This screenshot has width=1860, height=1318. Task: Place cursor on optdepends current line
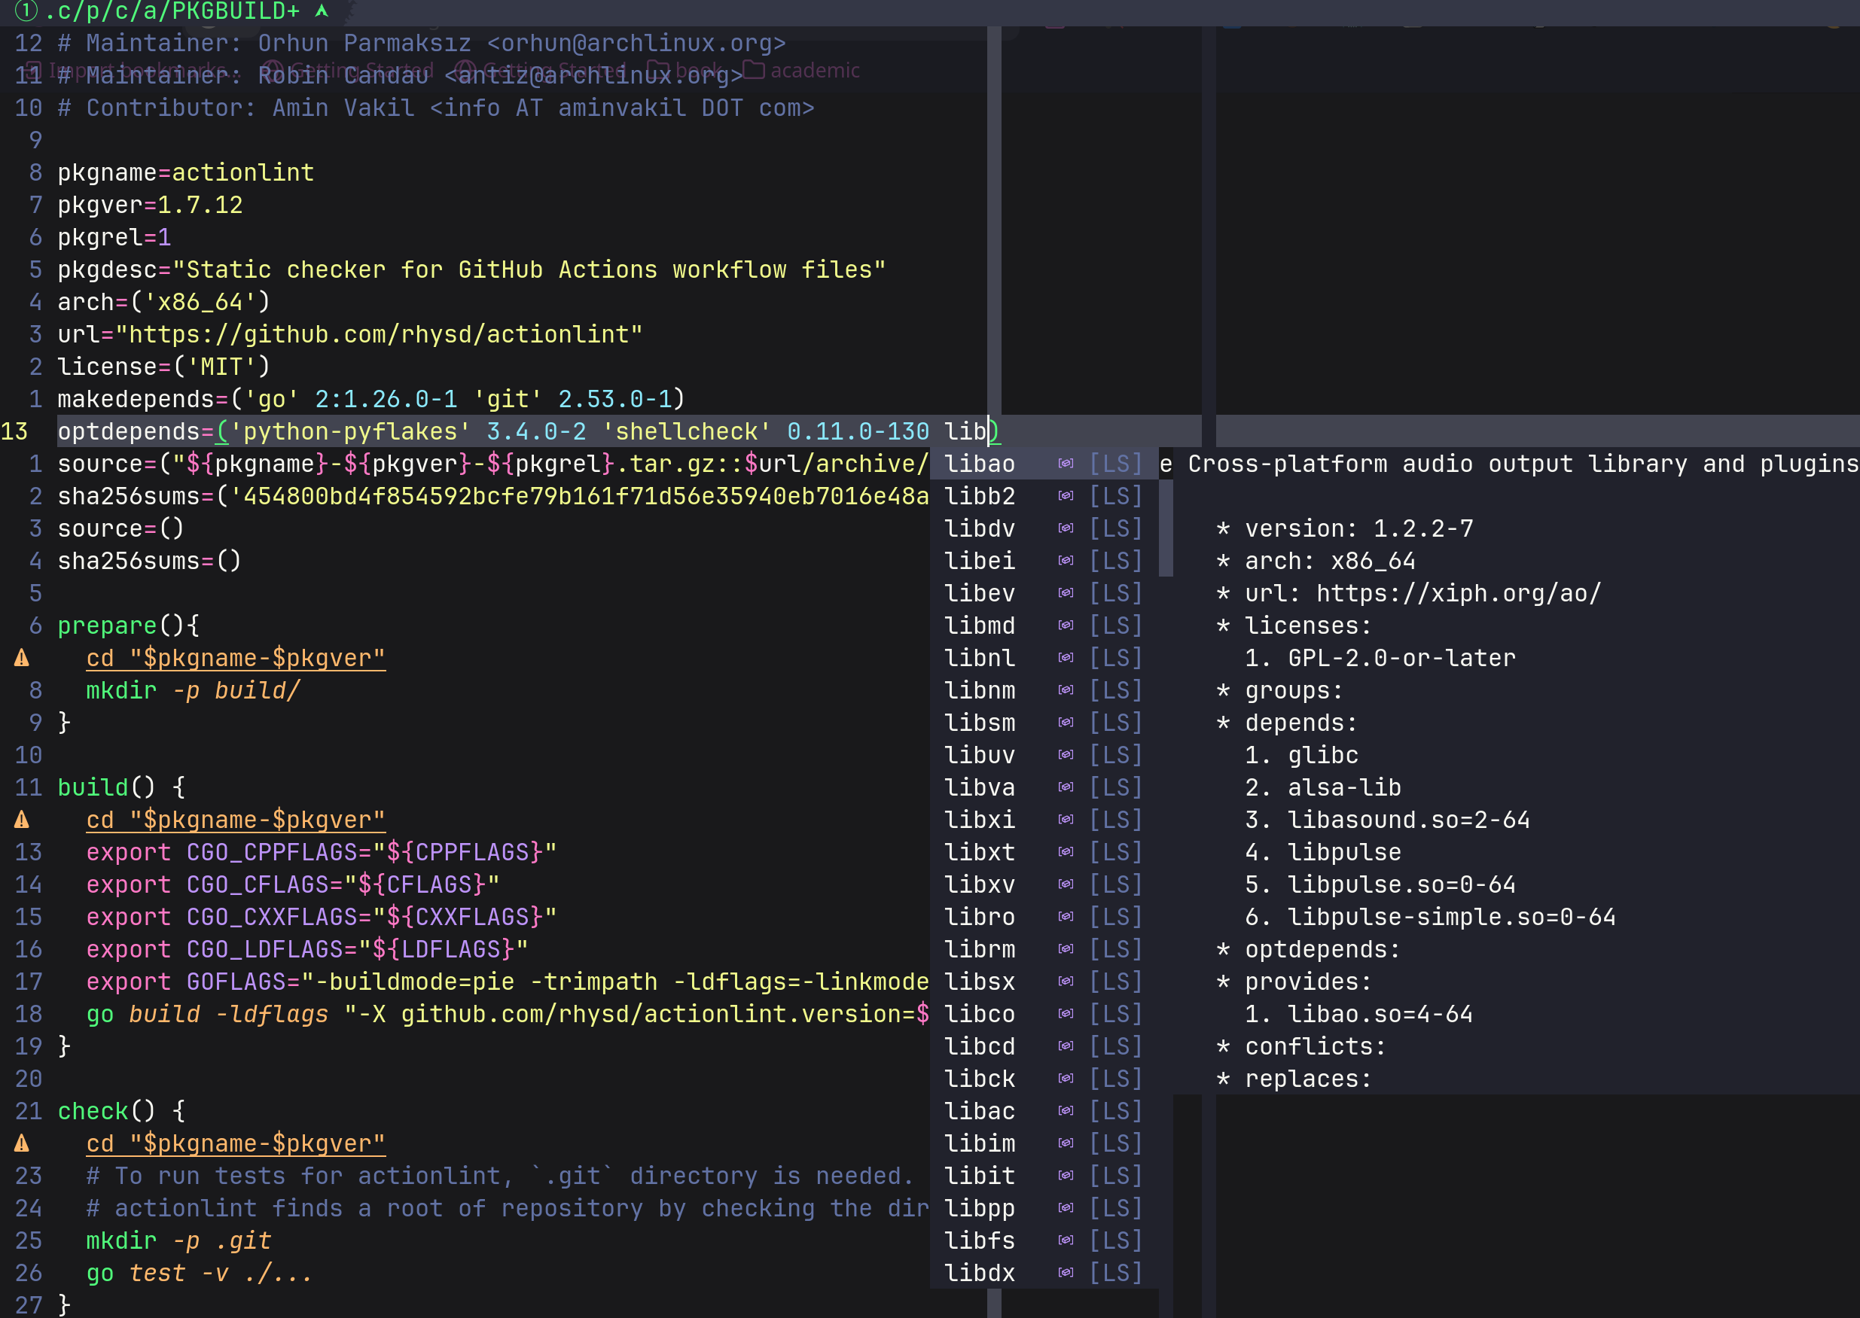(x=529, y=432)
